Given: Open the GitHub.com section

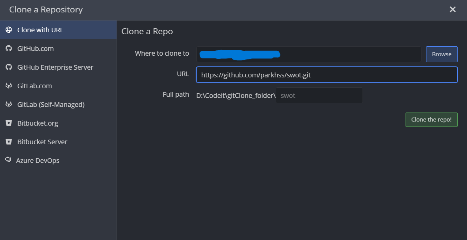Looking at the screenshot, I should [x=58, y=48].
